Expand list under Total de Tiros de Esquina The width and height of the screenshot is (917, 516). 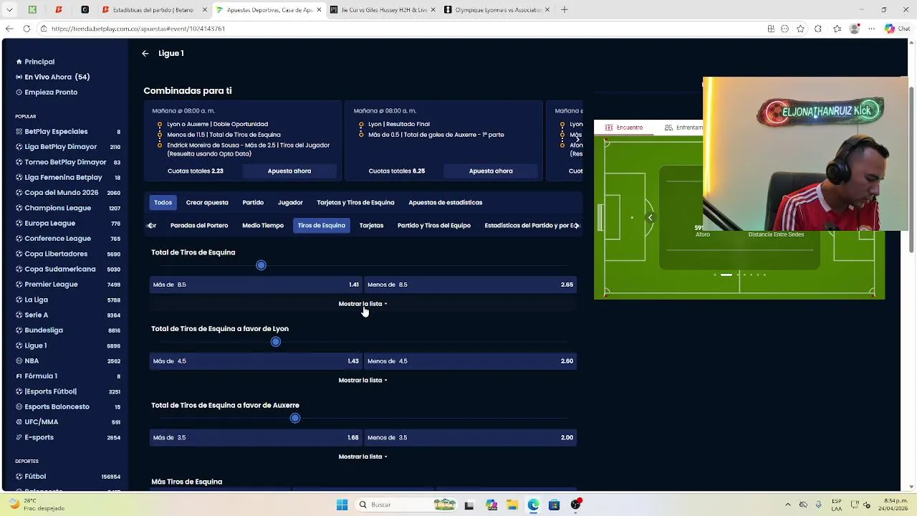tap(363, 304)
